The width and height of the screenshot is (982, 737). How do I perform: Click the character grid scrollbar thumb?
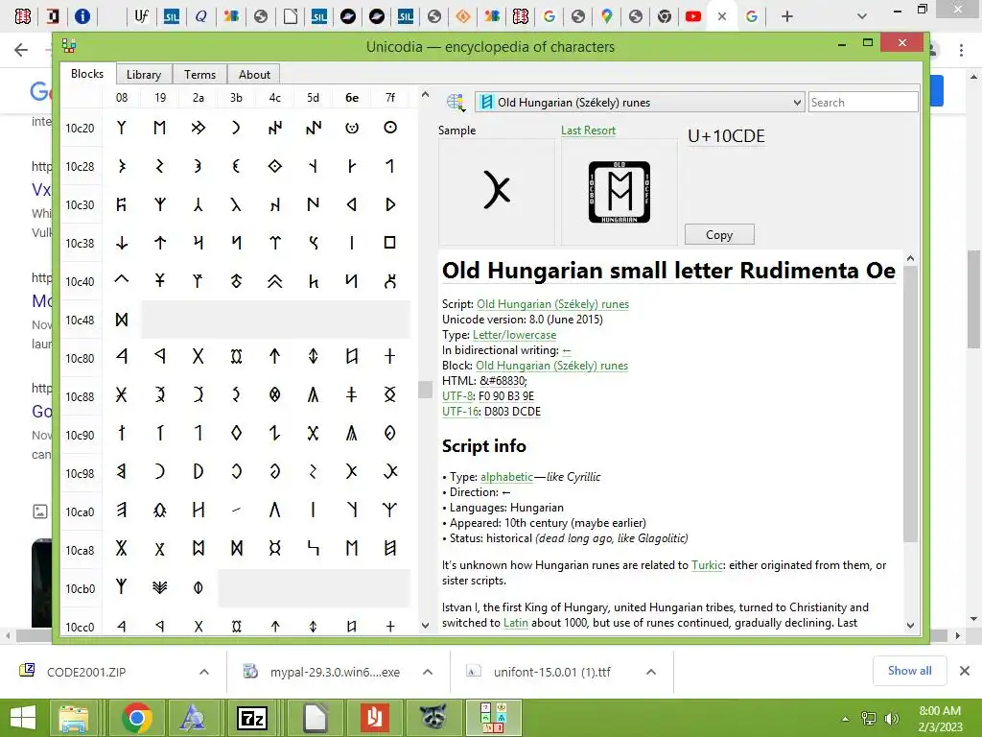point(425,390)
